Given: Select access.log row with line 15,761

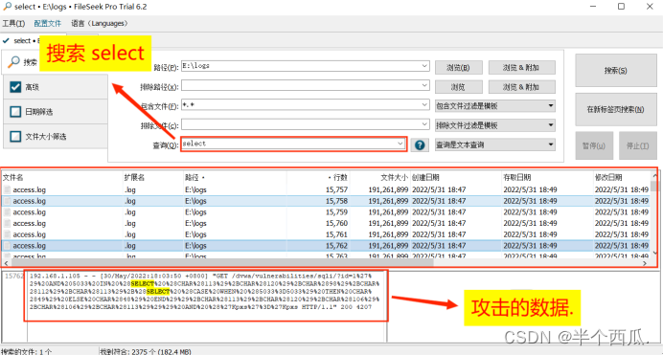Looking at the screenshot, I should (326, 234).
